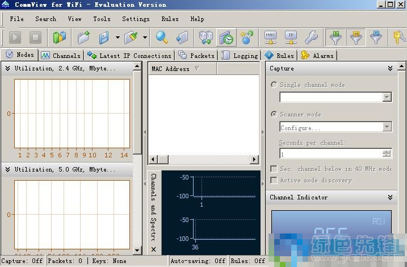Image resolution: width=407 pixels, height=267 pixels.
Task: Switch to the Latest IP Connections tab
Action: (x=129, y=56)
